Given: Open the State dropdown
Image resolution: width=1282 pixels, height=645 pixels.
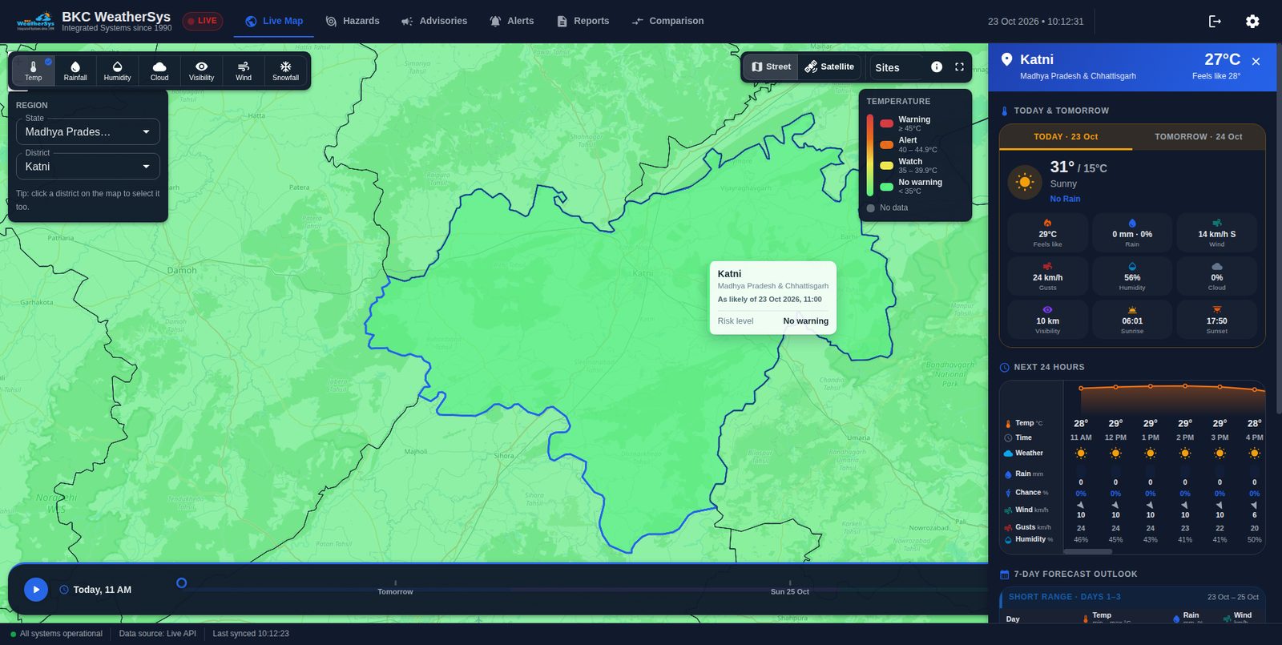Looking at the screenshot, I should point(88,131).
